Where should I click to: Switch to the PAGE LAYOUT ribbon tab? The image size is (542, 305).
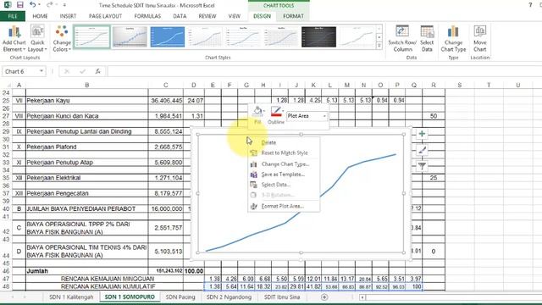tap(105, 16)
